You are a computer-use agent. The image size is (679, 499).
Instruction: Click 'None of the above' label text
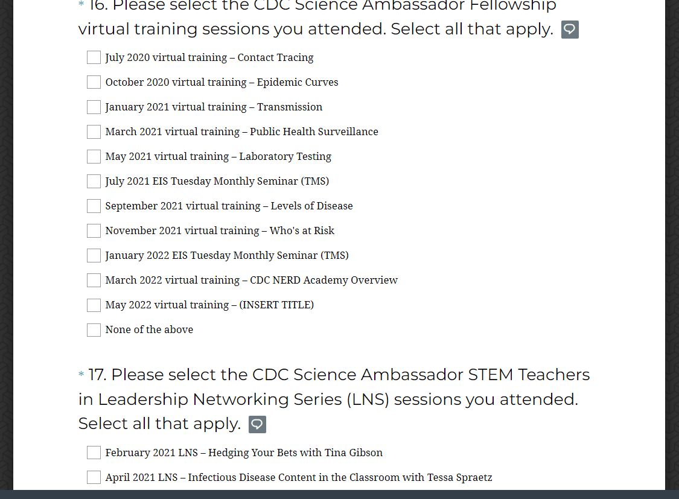149,329
